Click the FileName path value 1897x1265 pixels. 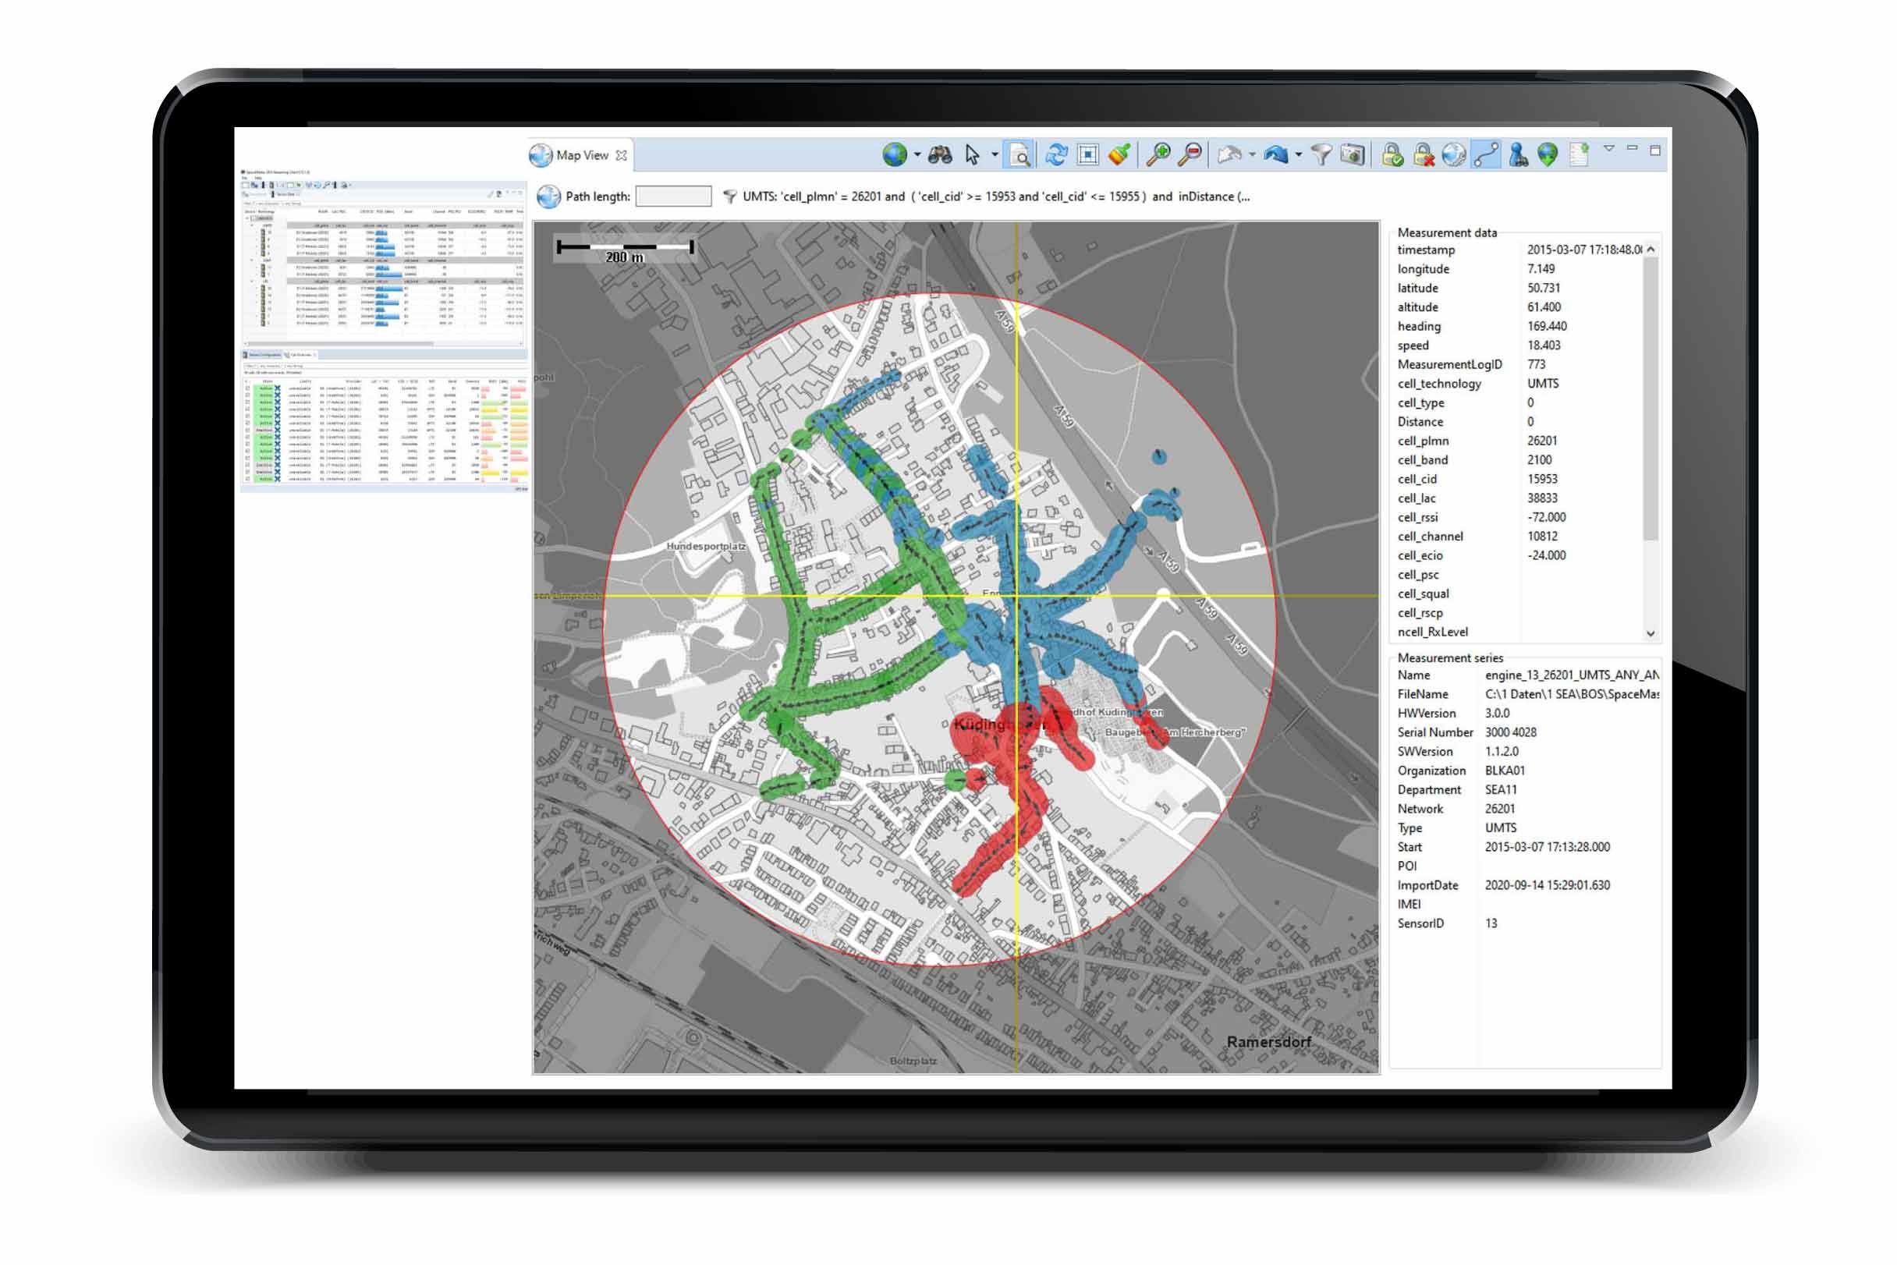[x=1572, y=695]
